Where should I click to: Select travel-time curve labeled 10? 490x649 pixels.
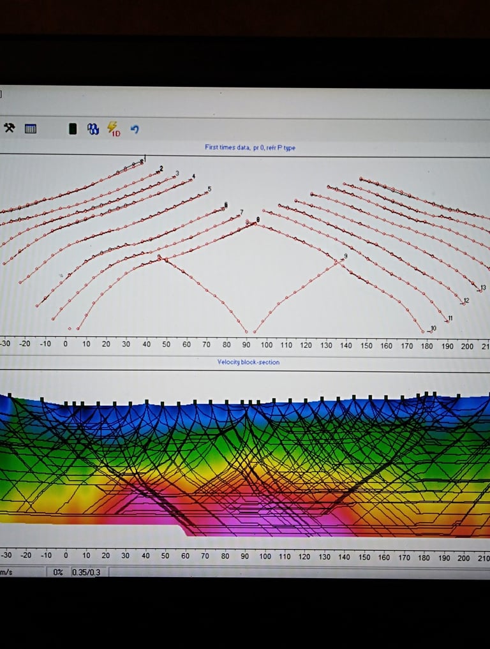(433, 328)
